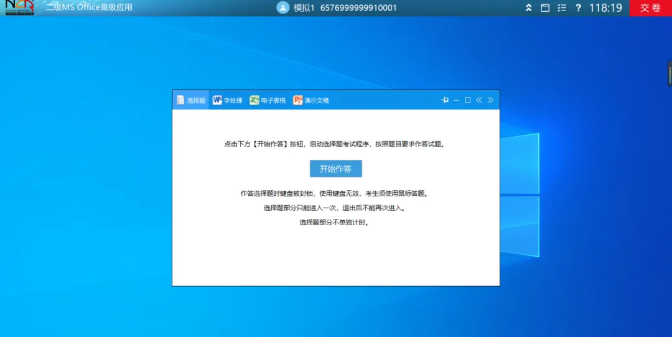Maximize the exam question window
Screen dimensions: 672x337
(x=467, y=99)
